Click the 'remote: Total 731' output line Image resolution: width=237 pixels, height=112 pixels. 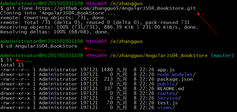pos(95,22)
